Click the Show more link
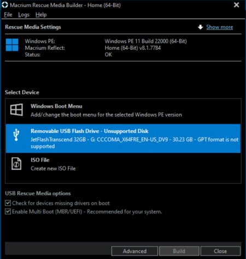The height and width of the screenshot is (259, 246). [219, 27]
